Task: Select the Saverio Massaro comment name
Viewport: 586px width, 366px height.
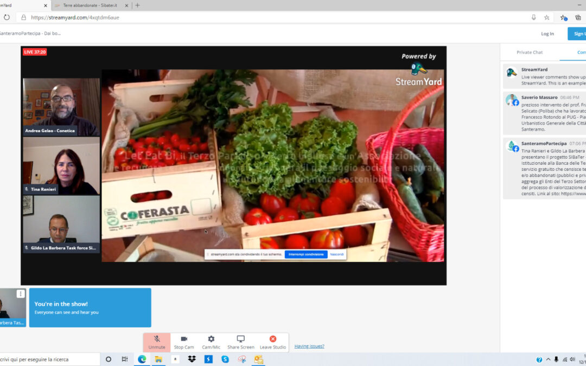Action: click(539, 98)
